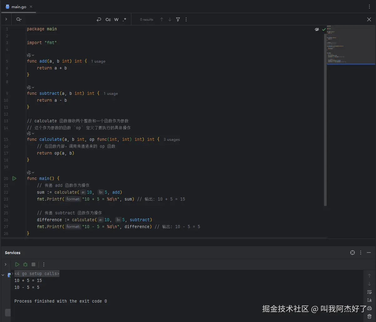The width and height of the screenshot is (376, 322).
Task: Hide the Services tool window
Action: coord(369,253)
